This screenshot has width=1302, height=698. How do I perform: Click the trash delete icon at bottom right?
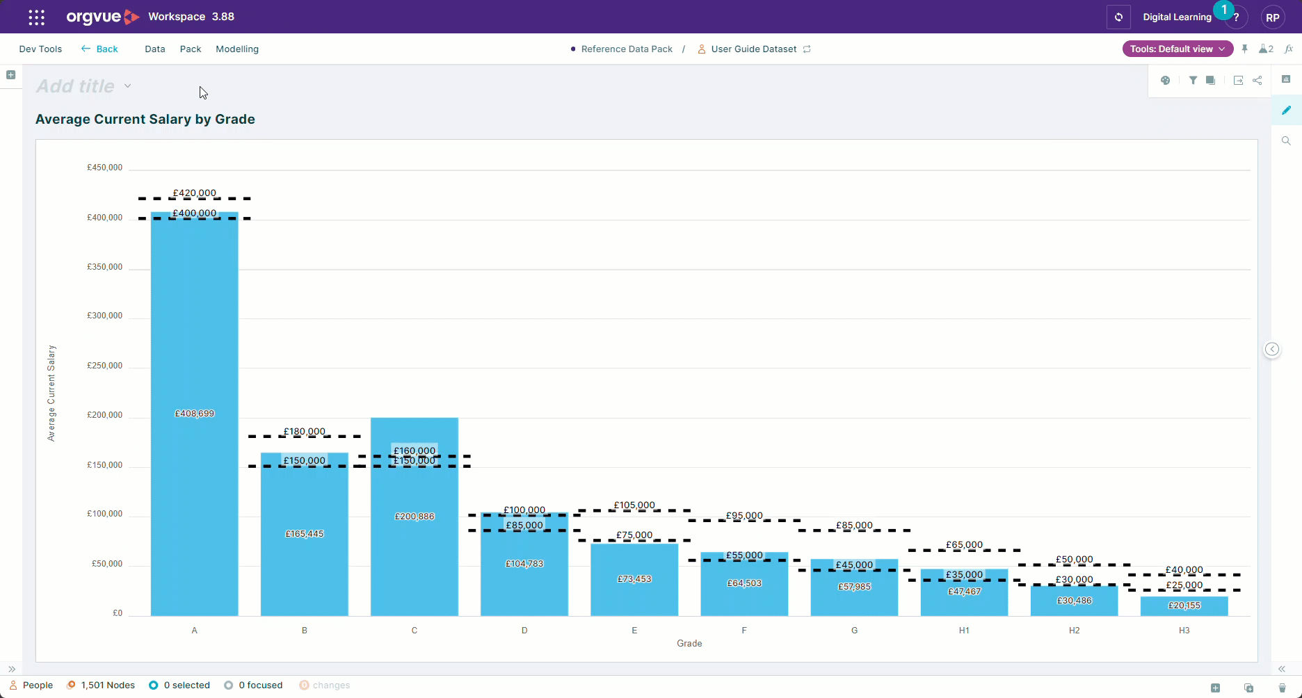tap(1283, 688)
